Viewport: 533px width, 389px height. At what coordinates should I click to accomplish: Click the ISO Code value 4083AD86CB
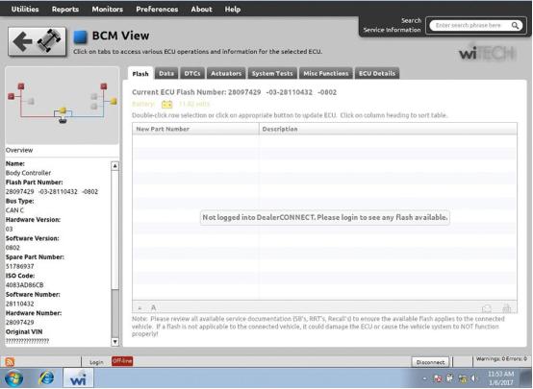click(x=24, y=285)
